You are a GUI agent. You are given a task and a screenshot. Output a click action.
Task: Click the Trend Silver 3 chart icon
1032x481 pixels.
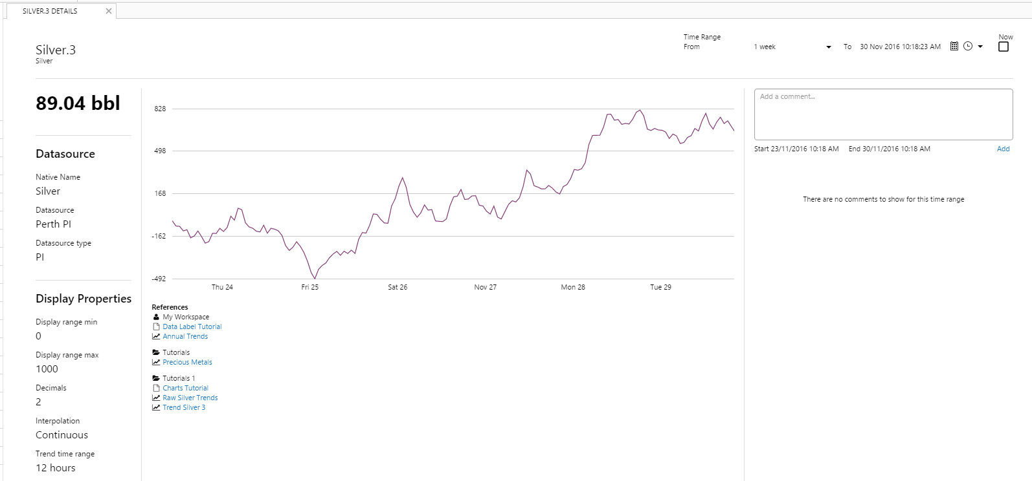point(156,407)
